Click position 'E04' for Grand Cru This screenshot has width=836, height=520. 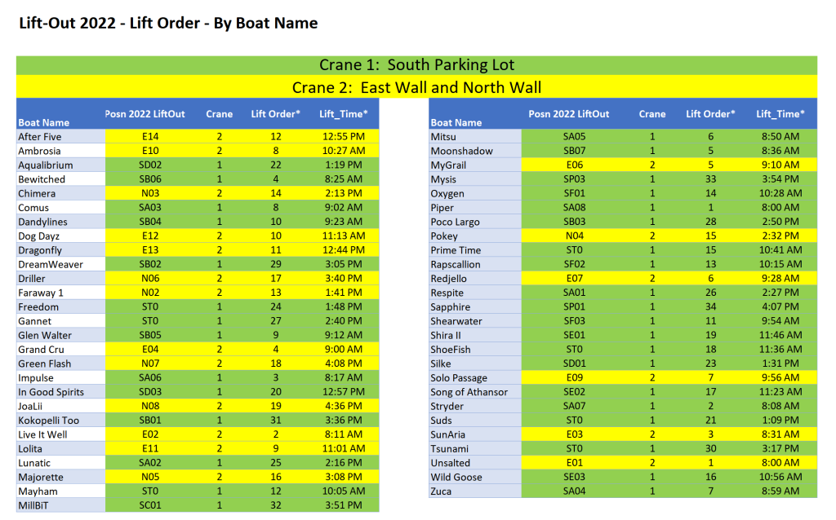pyautogui.click(x=150, y=350)
